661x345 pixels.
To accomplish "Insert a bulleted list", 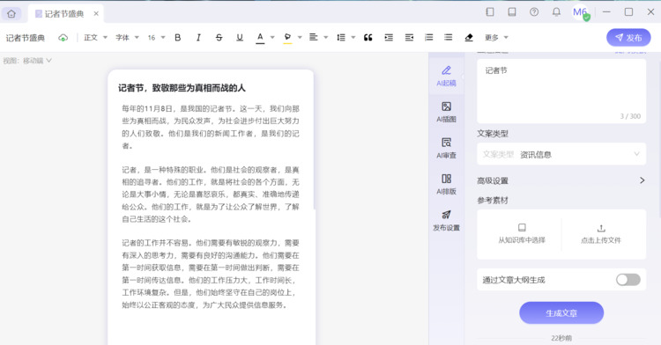I will (x=449, y=38).
